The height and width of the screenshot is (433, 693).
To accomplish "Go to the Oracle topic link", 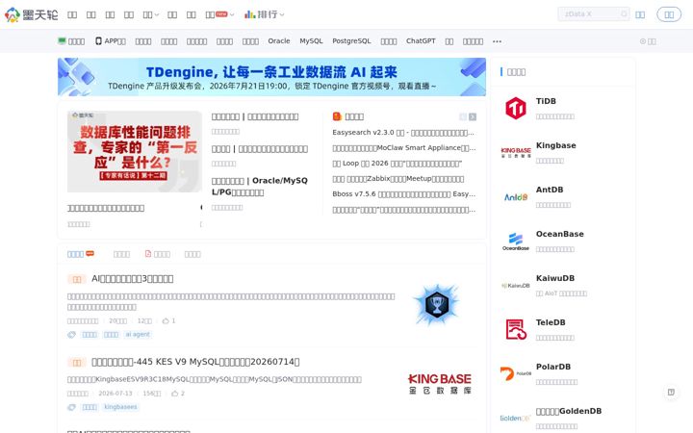I will click(279, 40).
